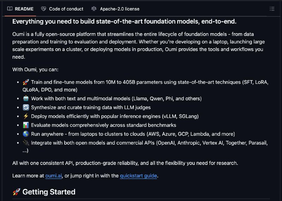Viewport: 282px width, 201px height.
Task: Follow the quickstart guide link
Action: [138, 176]
